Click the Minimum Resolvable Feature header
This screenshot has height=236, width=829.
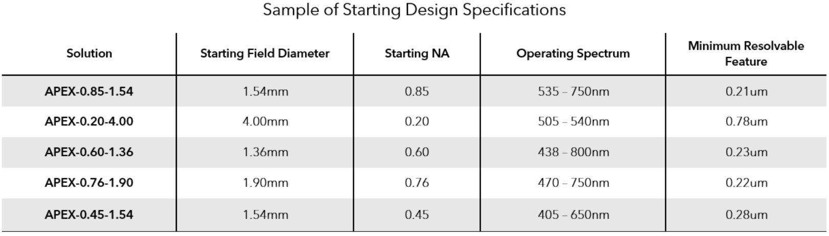746,54
